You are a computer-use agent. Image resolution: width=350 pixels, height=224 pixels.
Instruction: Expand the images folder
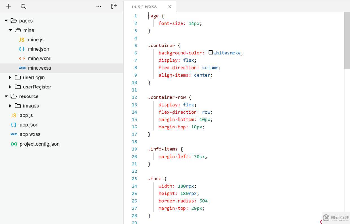[10, 106]
